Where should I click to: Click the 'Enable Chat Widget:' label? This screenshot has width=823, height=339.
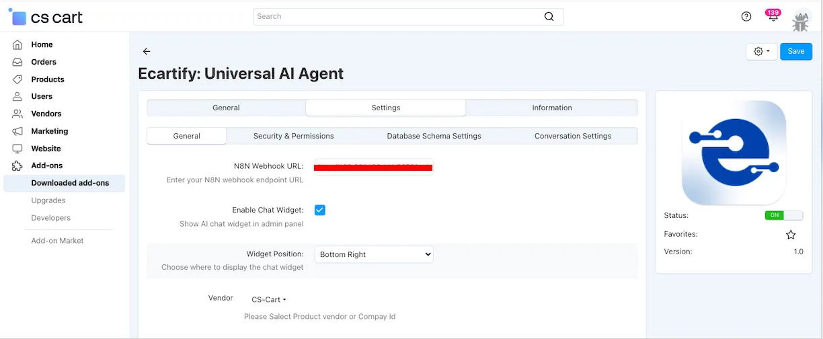[268, 210]
